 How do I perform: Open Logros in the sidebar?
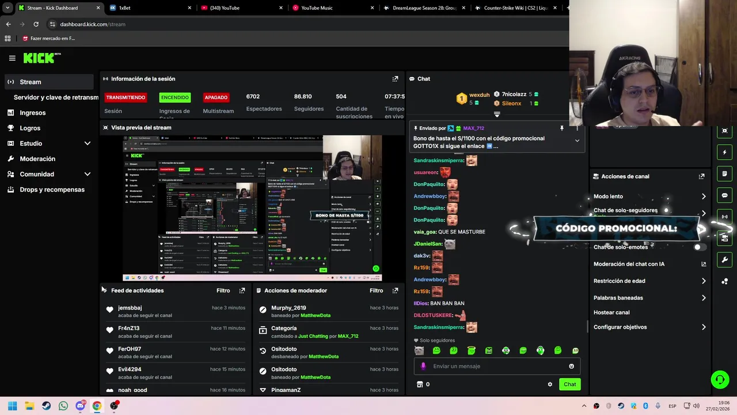click(x=49, y=128)
